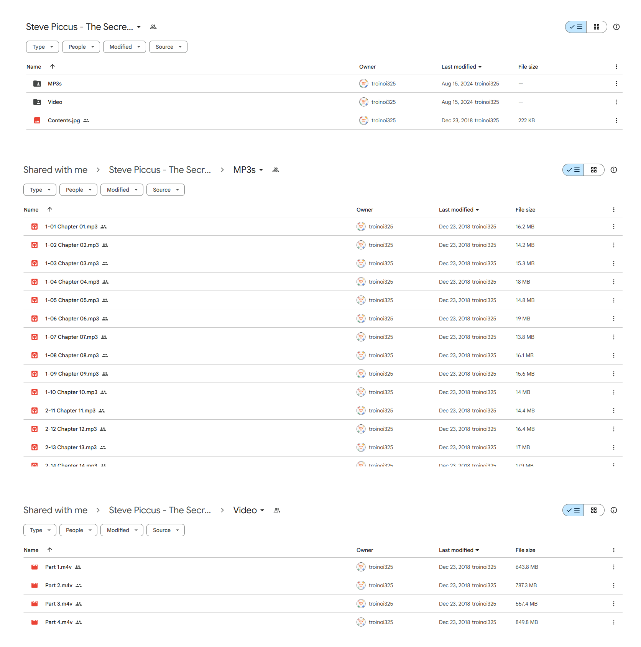Open the Video shared folder icon
This screenshot has width=641, height=647.
(37, 102)
